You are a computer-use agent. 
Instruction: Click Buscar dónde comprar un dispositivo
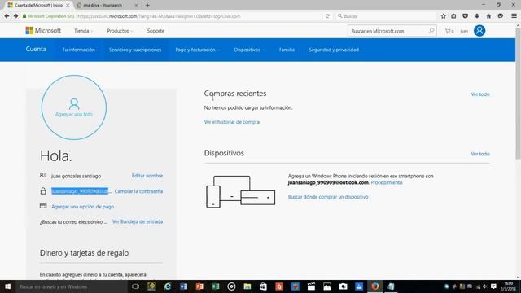(x=328, y=197)
